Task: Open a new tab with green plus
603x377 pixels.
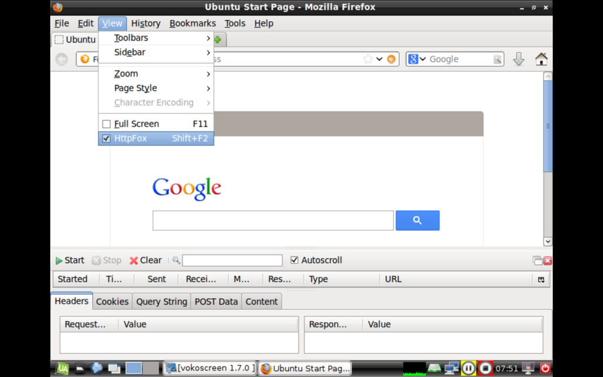Action: (x=218, y=39)
